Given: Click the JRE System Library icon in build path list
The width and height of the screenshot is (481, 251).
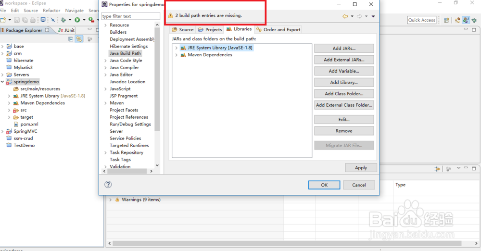Looking at the screenshot, I should [x=183, y=48].
